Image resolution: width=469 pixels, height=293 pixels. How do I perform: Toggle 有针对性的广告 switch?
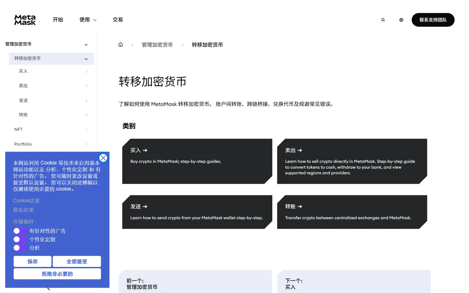coord(20,231)
